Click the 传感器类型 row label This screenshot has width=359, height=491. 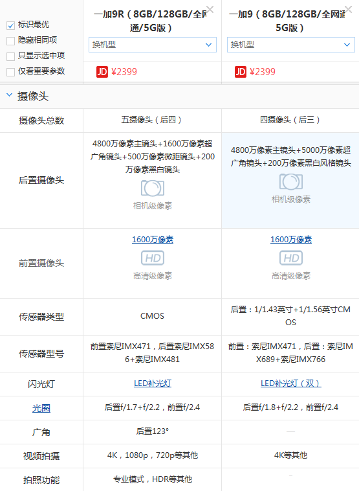tap(41, 317)
